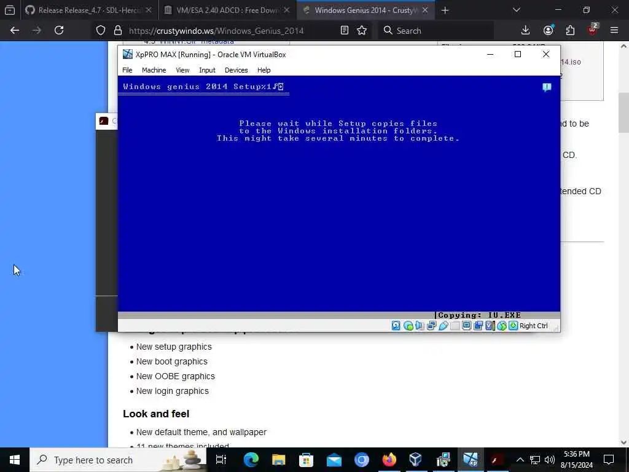Click the red extension icon with badge 2
629x472 pixels.
point(592,29)
